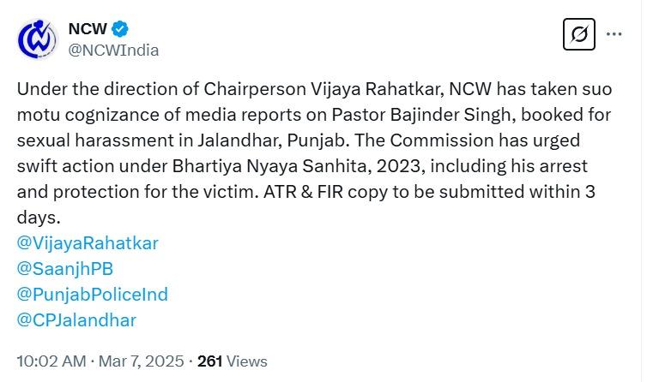The height and width of the screenshot is (382, 647).
Task: Open the @VijayaRahatkar mention
Action: click(x=88, y=242)
